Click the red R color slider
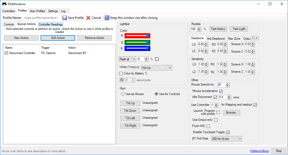Image resolution: width=288 pixels, height=155 pixels. point(137,36)
